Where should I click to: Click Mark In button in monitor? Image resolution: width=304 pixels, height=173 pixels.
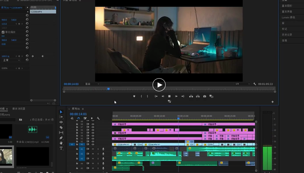(141, 96)
